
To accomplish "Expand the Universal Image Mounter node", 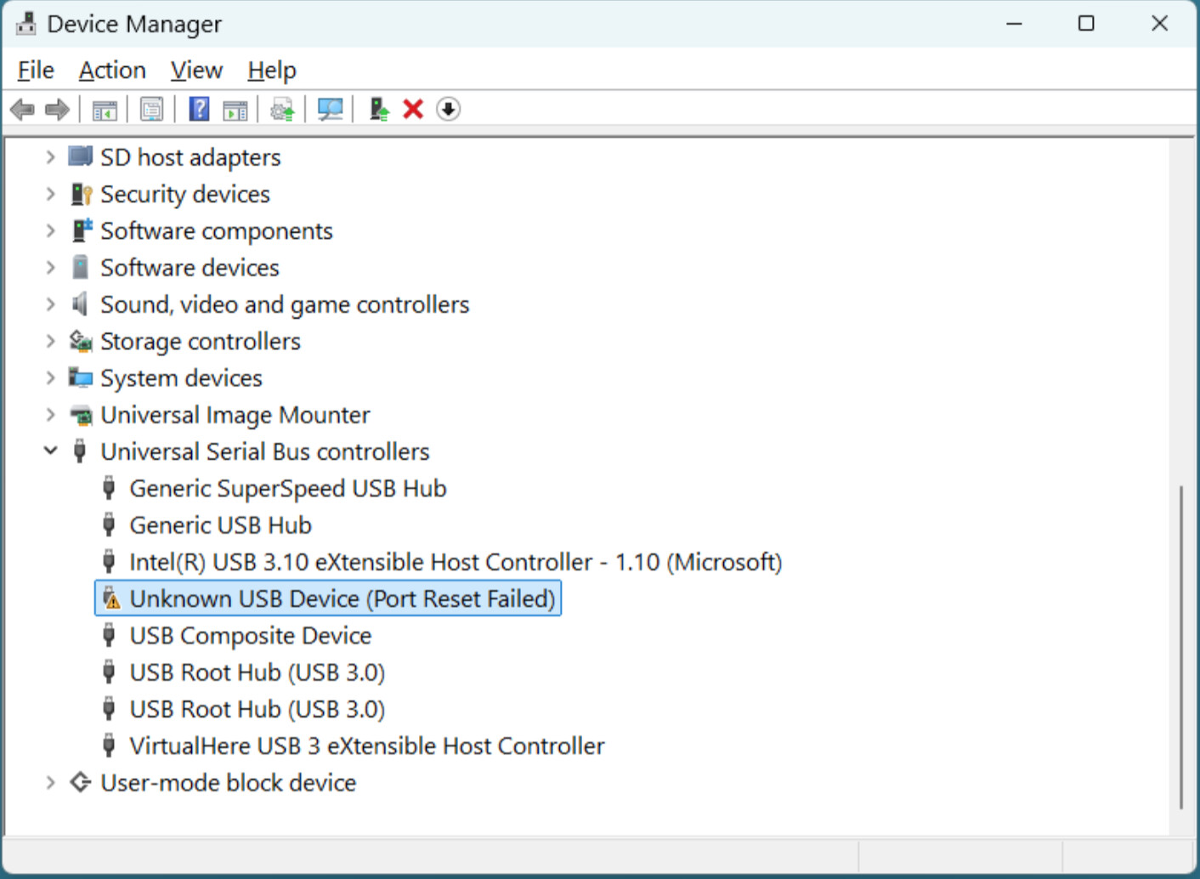I will click(50, 415).
